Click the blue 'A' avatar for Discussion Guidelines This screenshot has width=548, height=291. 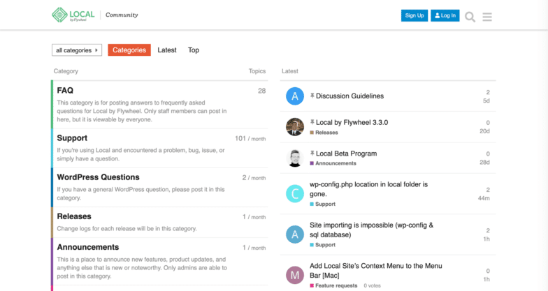(x=295, y=96)
